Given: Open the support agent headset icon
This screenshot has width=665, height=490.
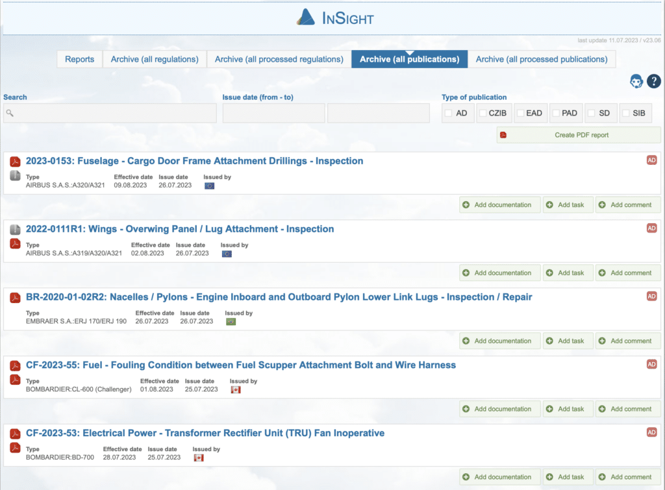Looking at the screenshot, I should click(636, 81).
